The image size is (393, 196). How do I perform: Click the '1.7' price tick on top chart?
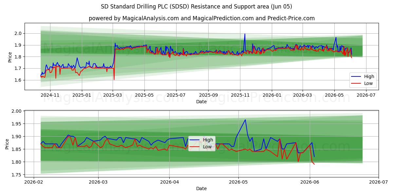[x=18, y=69]
